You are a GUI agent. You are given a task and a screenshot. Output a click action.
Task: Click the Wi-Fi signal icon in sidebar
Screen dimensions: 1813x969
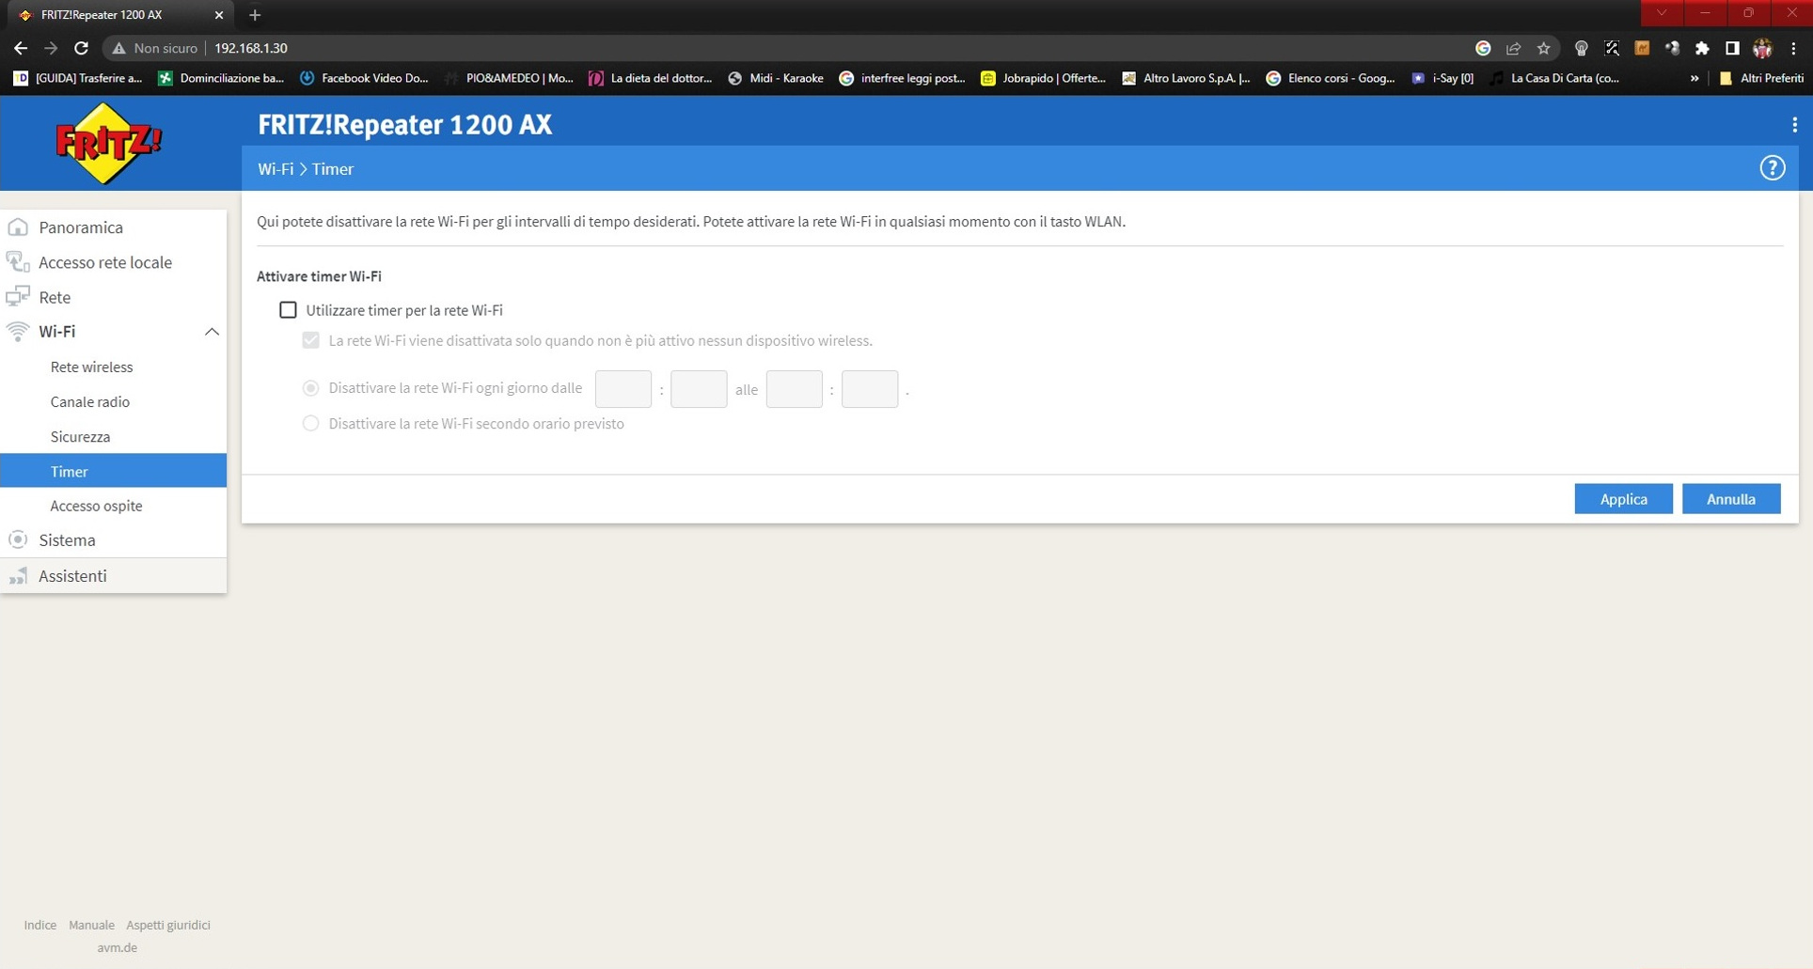[x=18, y=331]
